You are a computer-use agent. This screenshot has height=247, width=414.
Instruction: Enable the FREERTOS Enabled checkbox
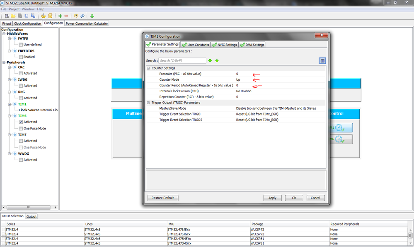pos(21,57)
